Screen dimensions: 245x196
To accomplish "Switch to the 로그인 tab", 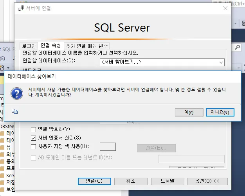I will pos(29,46).
